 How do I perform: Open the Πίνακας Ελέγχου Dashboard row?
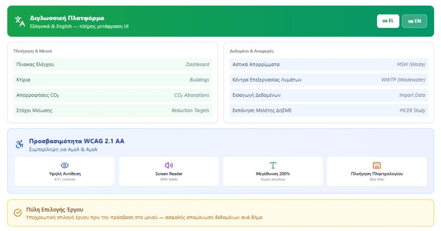113,64
